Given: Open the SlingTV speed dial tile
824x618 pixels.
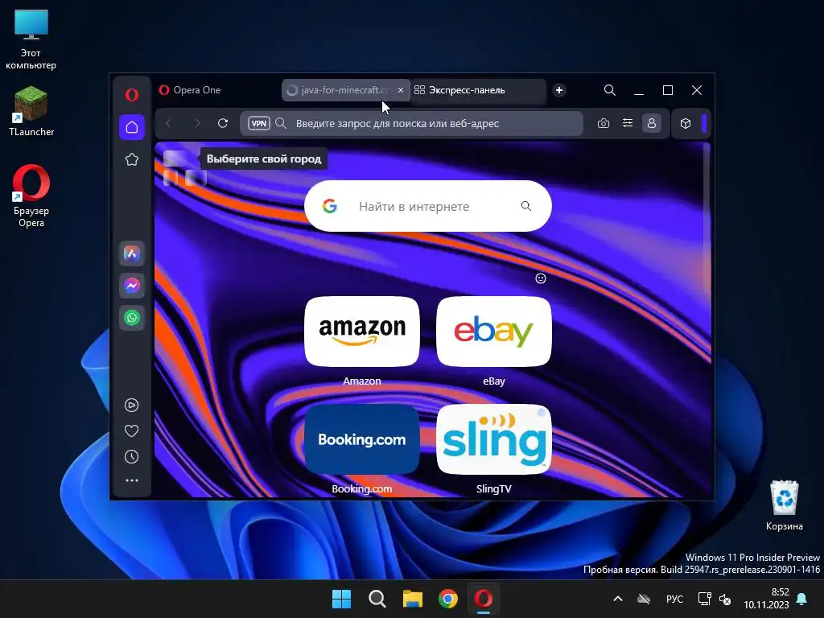Looking at the screenshot, I should (494, 439).
